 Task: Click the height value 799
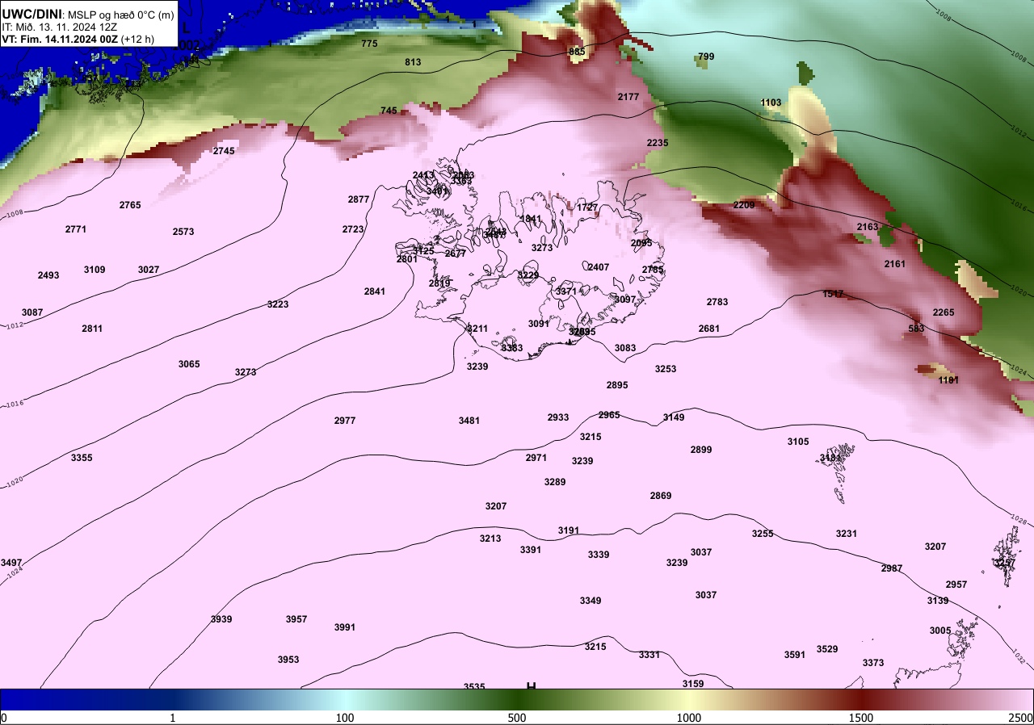click(706, 57)
